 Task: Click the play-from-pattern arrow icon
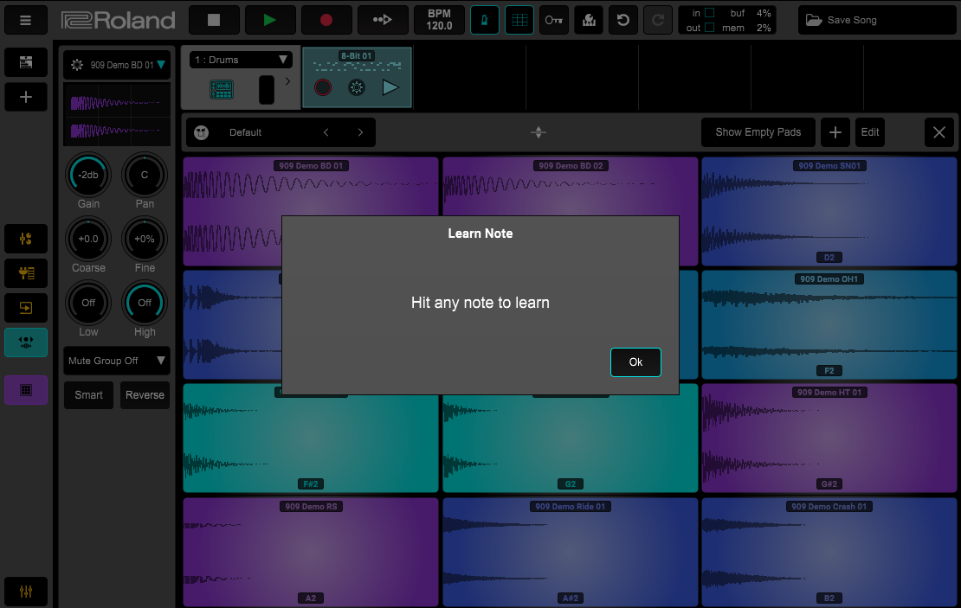pyautogui.click(x=383, y=20)
